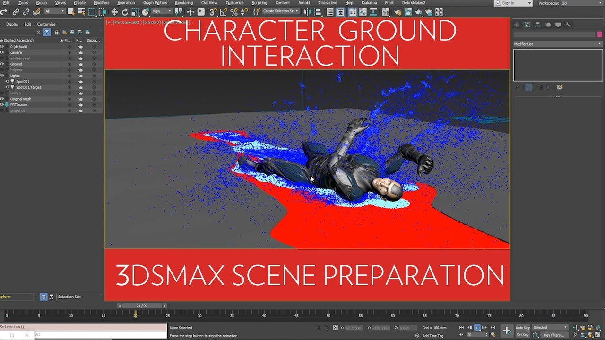Toggle the Scene Explorer icon in toolbar

pyautogui.click(x=330, y=12)
